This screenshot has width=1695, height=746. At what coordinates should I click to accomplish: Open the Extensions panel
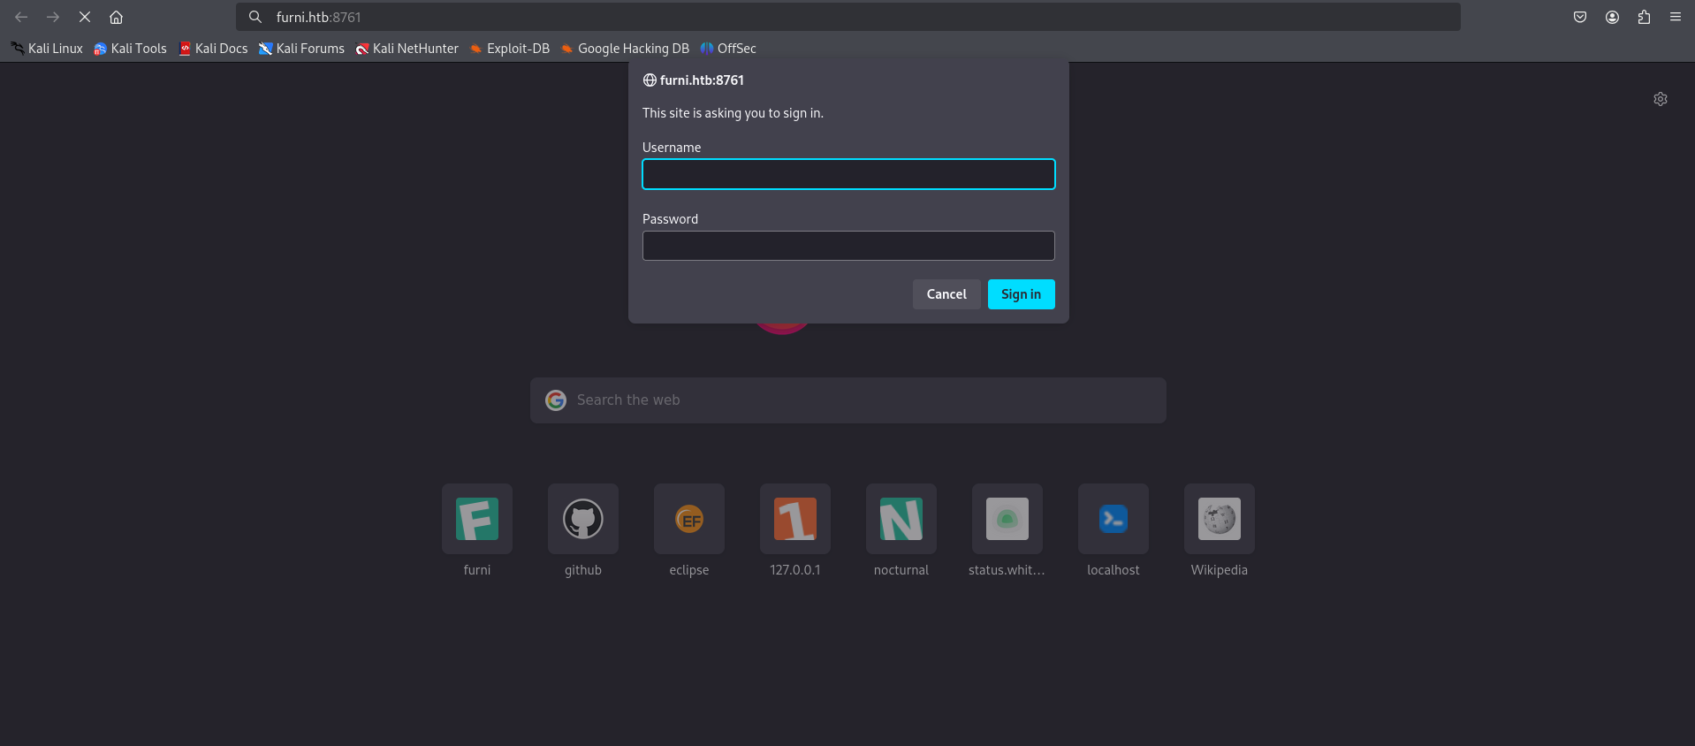pos(1643,17)
